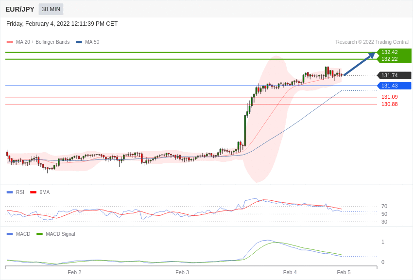Image resolution: width=413 pixels, height=280 pixels.
Task: Click the MACD axis value 1
Action: pyautogui.click(x=383, y=242)
